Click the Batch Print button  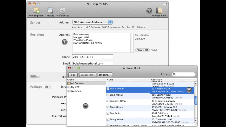tap(88, 75)
